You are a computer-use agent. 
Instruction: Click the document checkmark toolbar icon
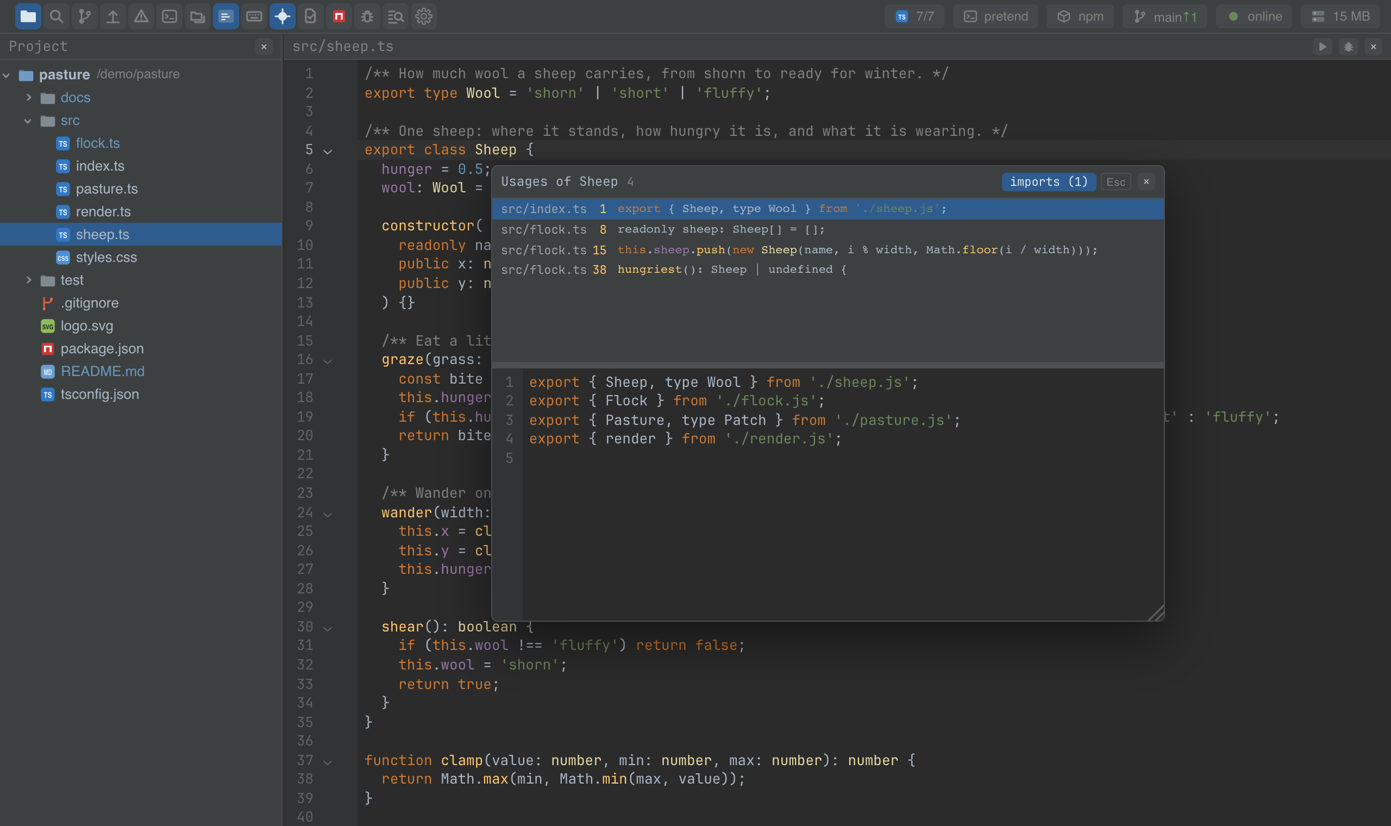pyautogui.click(x=310, y=16)
